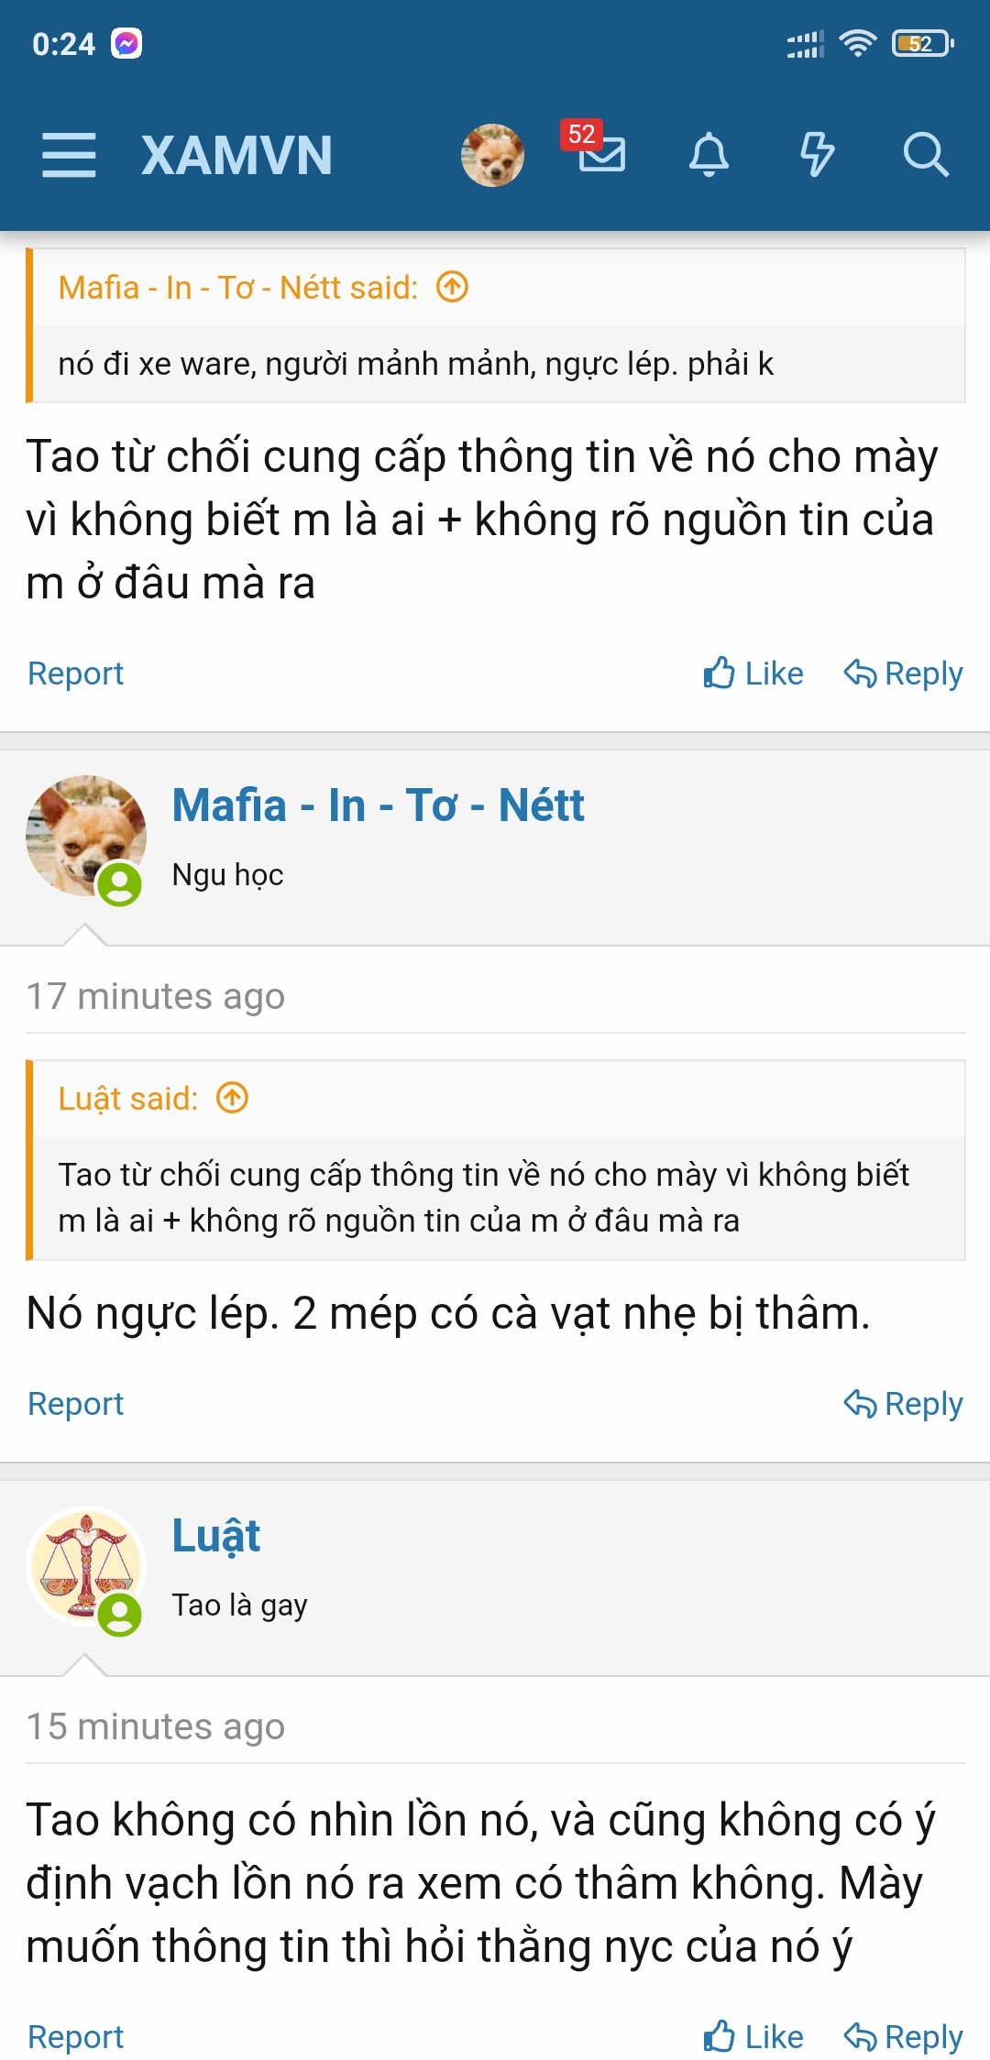Open the What's New lightning icon

pos(817,154)
